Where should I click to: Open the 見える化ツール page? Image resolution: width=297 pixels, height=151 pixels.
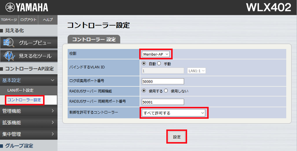coord(29,56)
